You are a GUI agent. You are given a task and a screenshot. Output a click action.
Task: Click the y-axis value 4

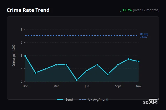click(22, 69)
